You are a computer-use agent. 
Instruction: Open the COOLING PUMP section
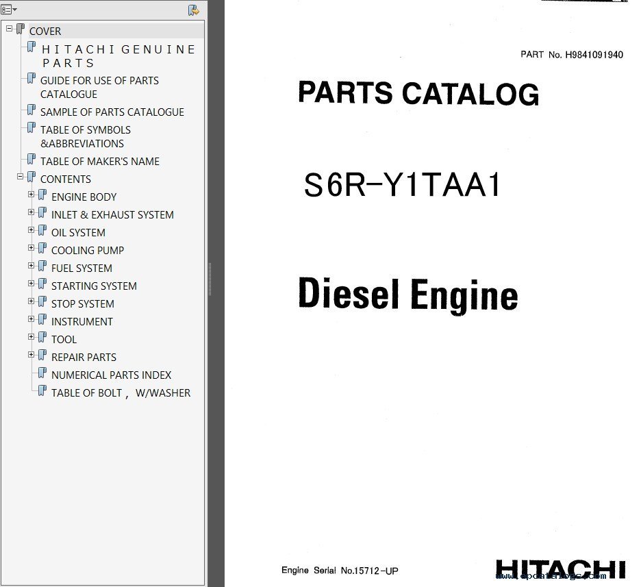[88, 250]
